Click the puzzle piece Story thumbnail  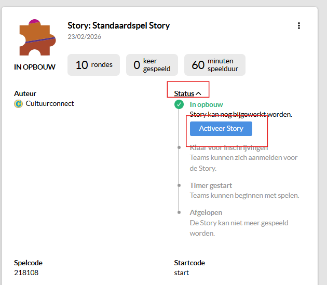(x=37, y=38)
